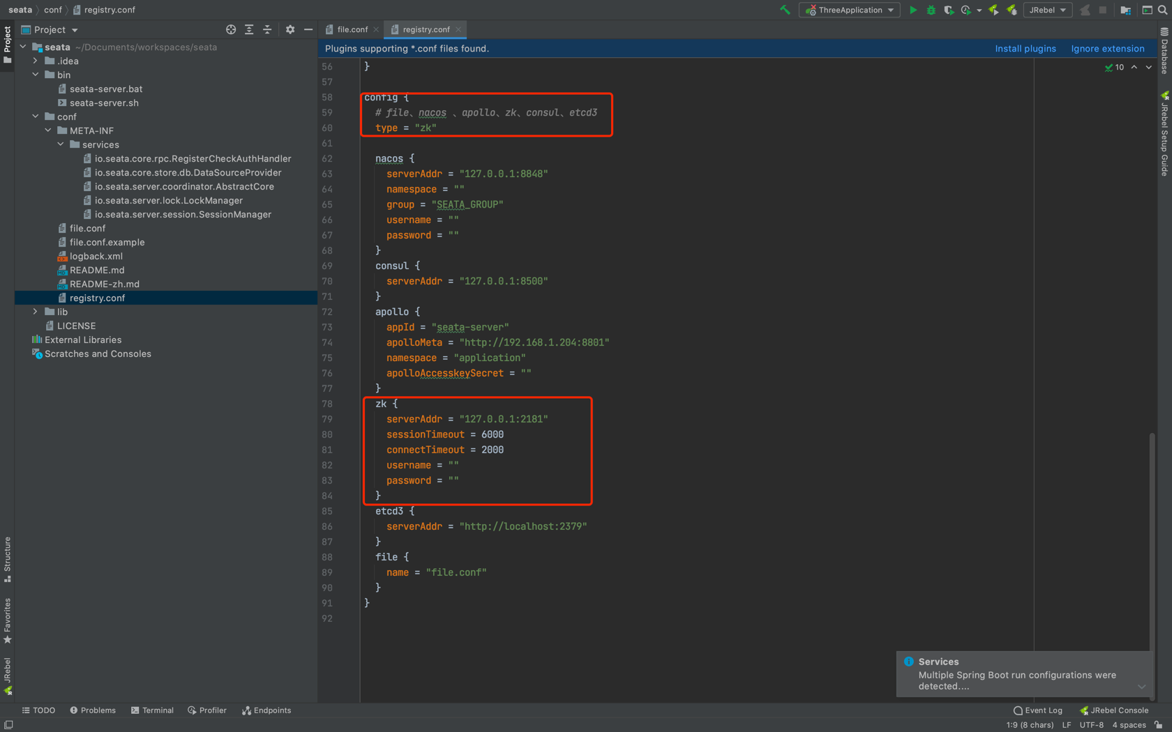Collapse the bin folder

(x=36, y=75)
